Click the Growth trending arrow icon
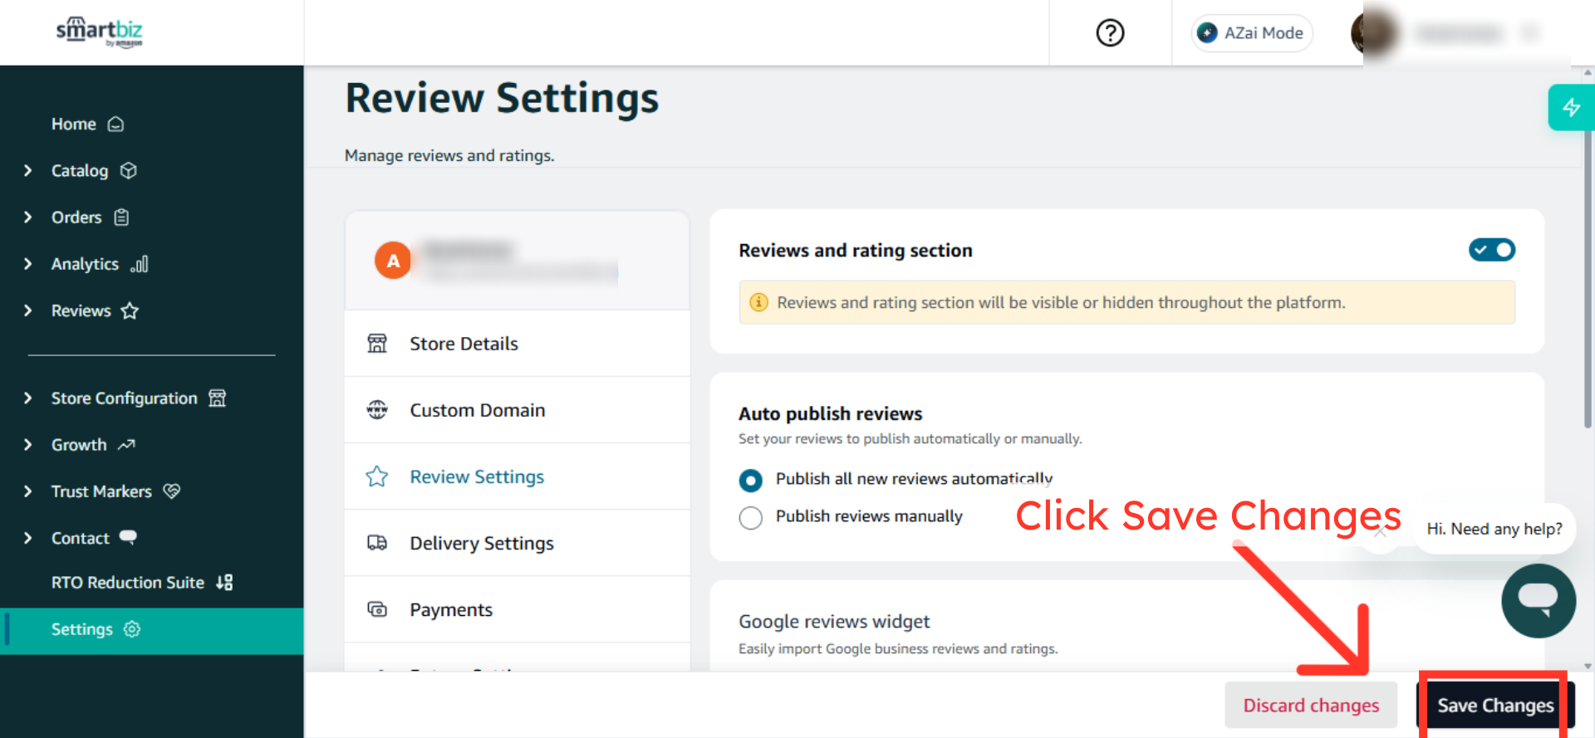1595x738 pixels. [126, 445]
